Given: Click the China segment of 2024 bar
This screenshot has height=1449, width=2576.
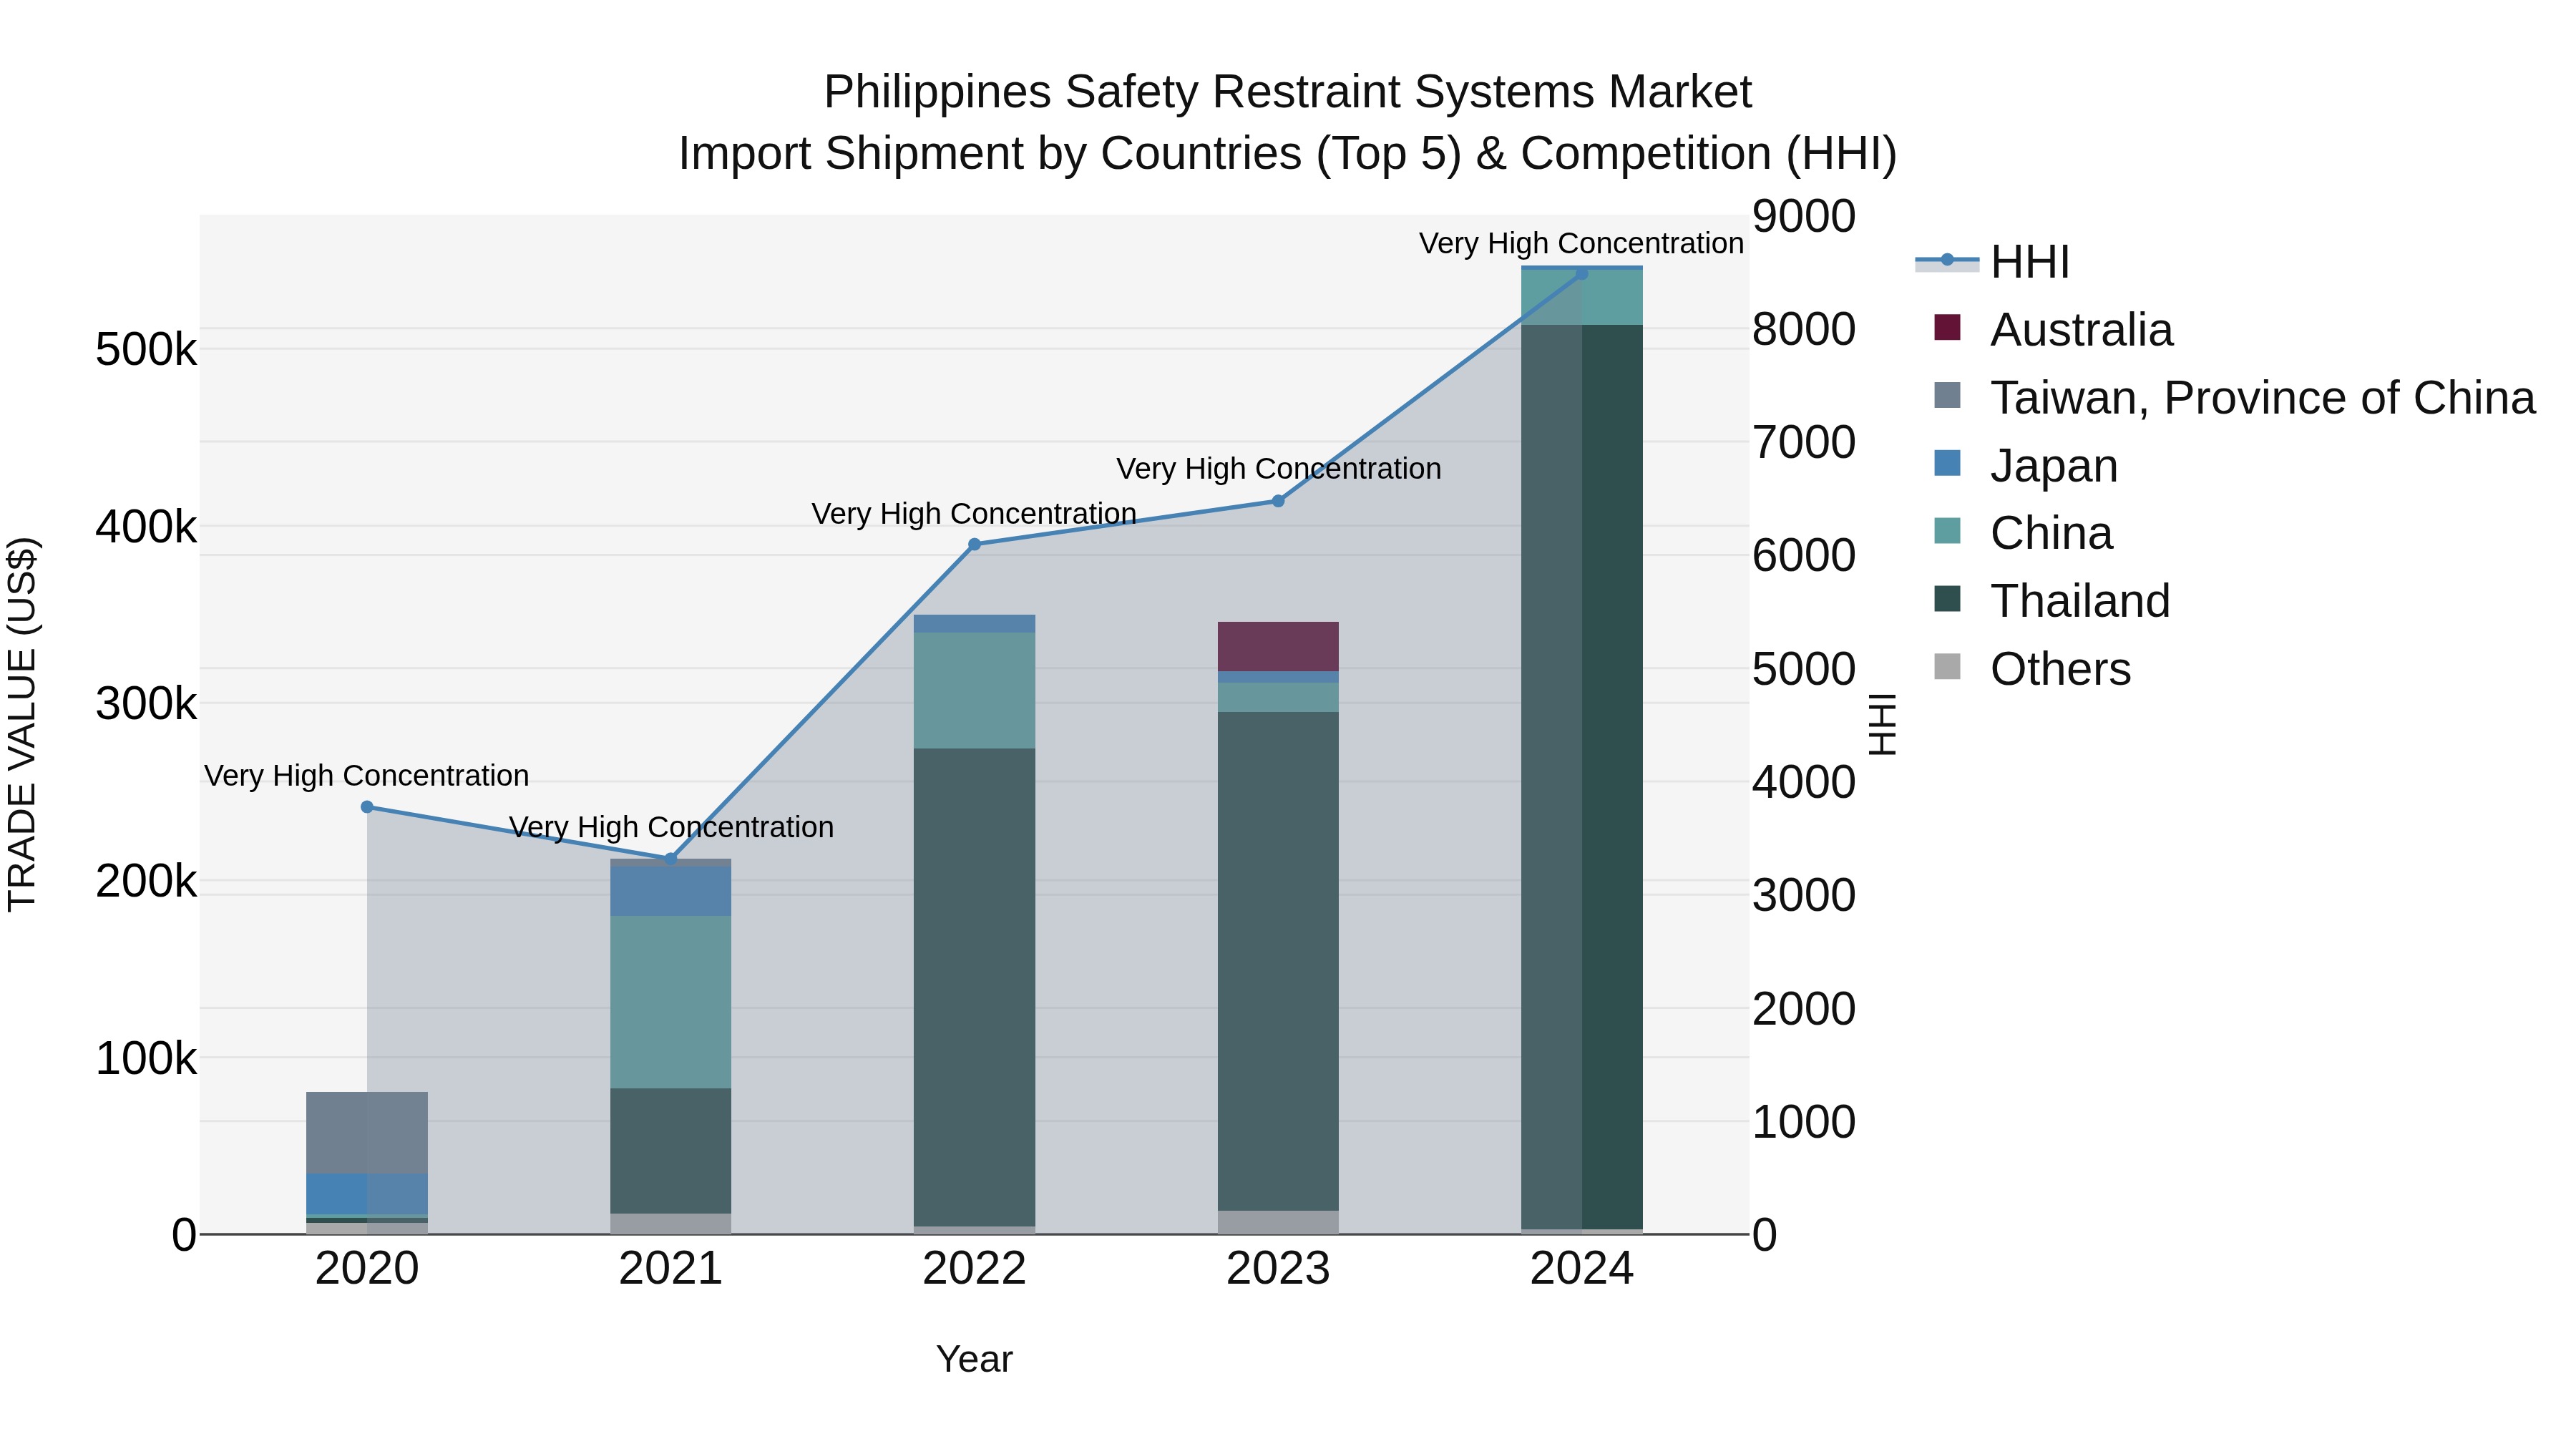Looking at the screenshot, I should [x=1582, y=297].
